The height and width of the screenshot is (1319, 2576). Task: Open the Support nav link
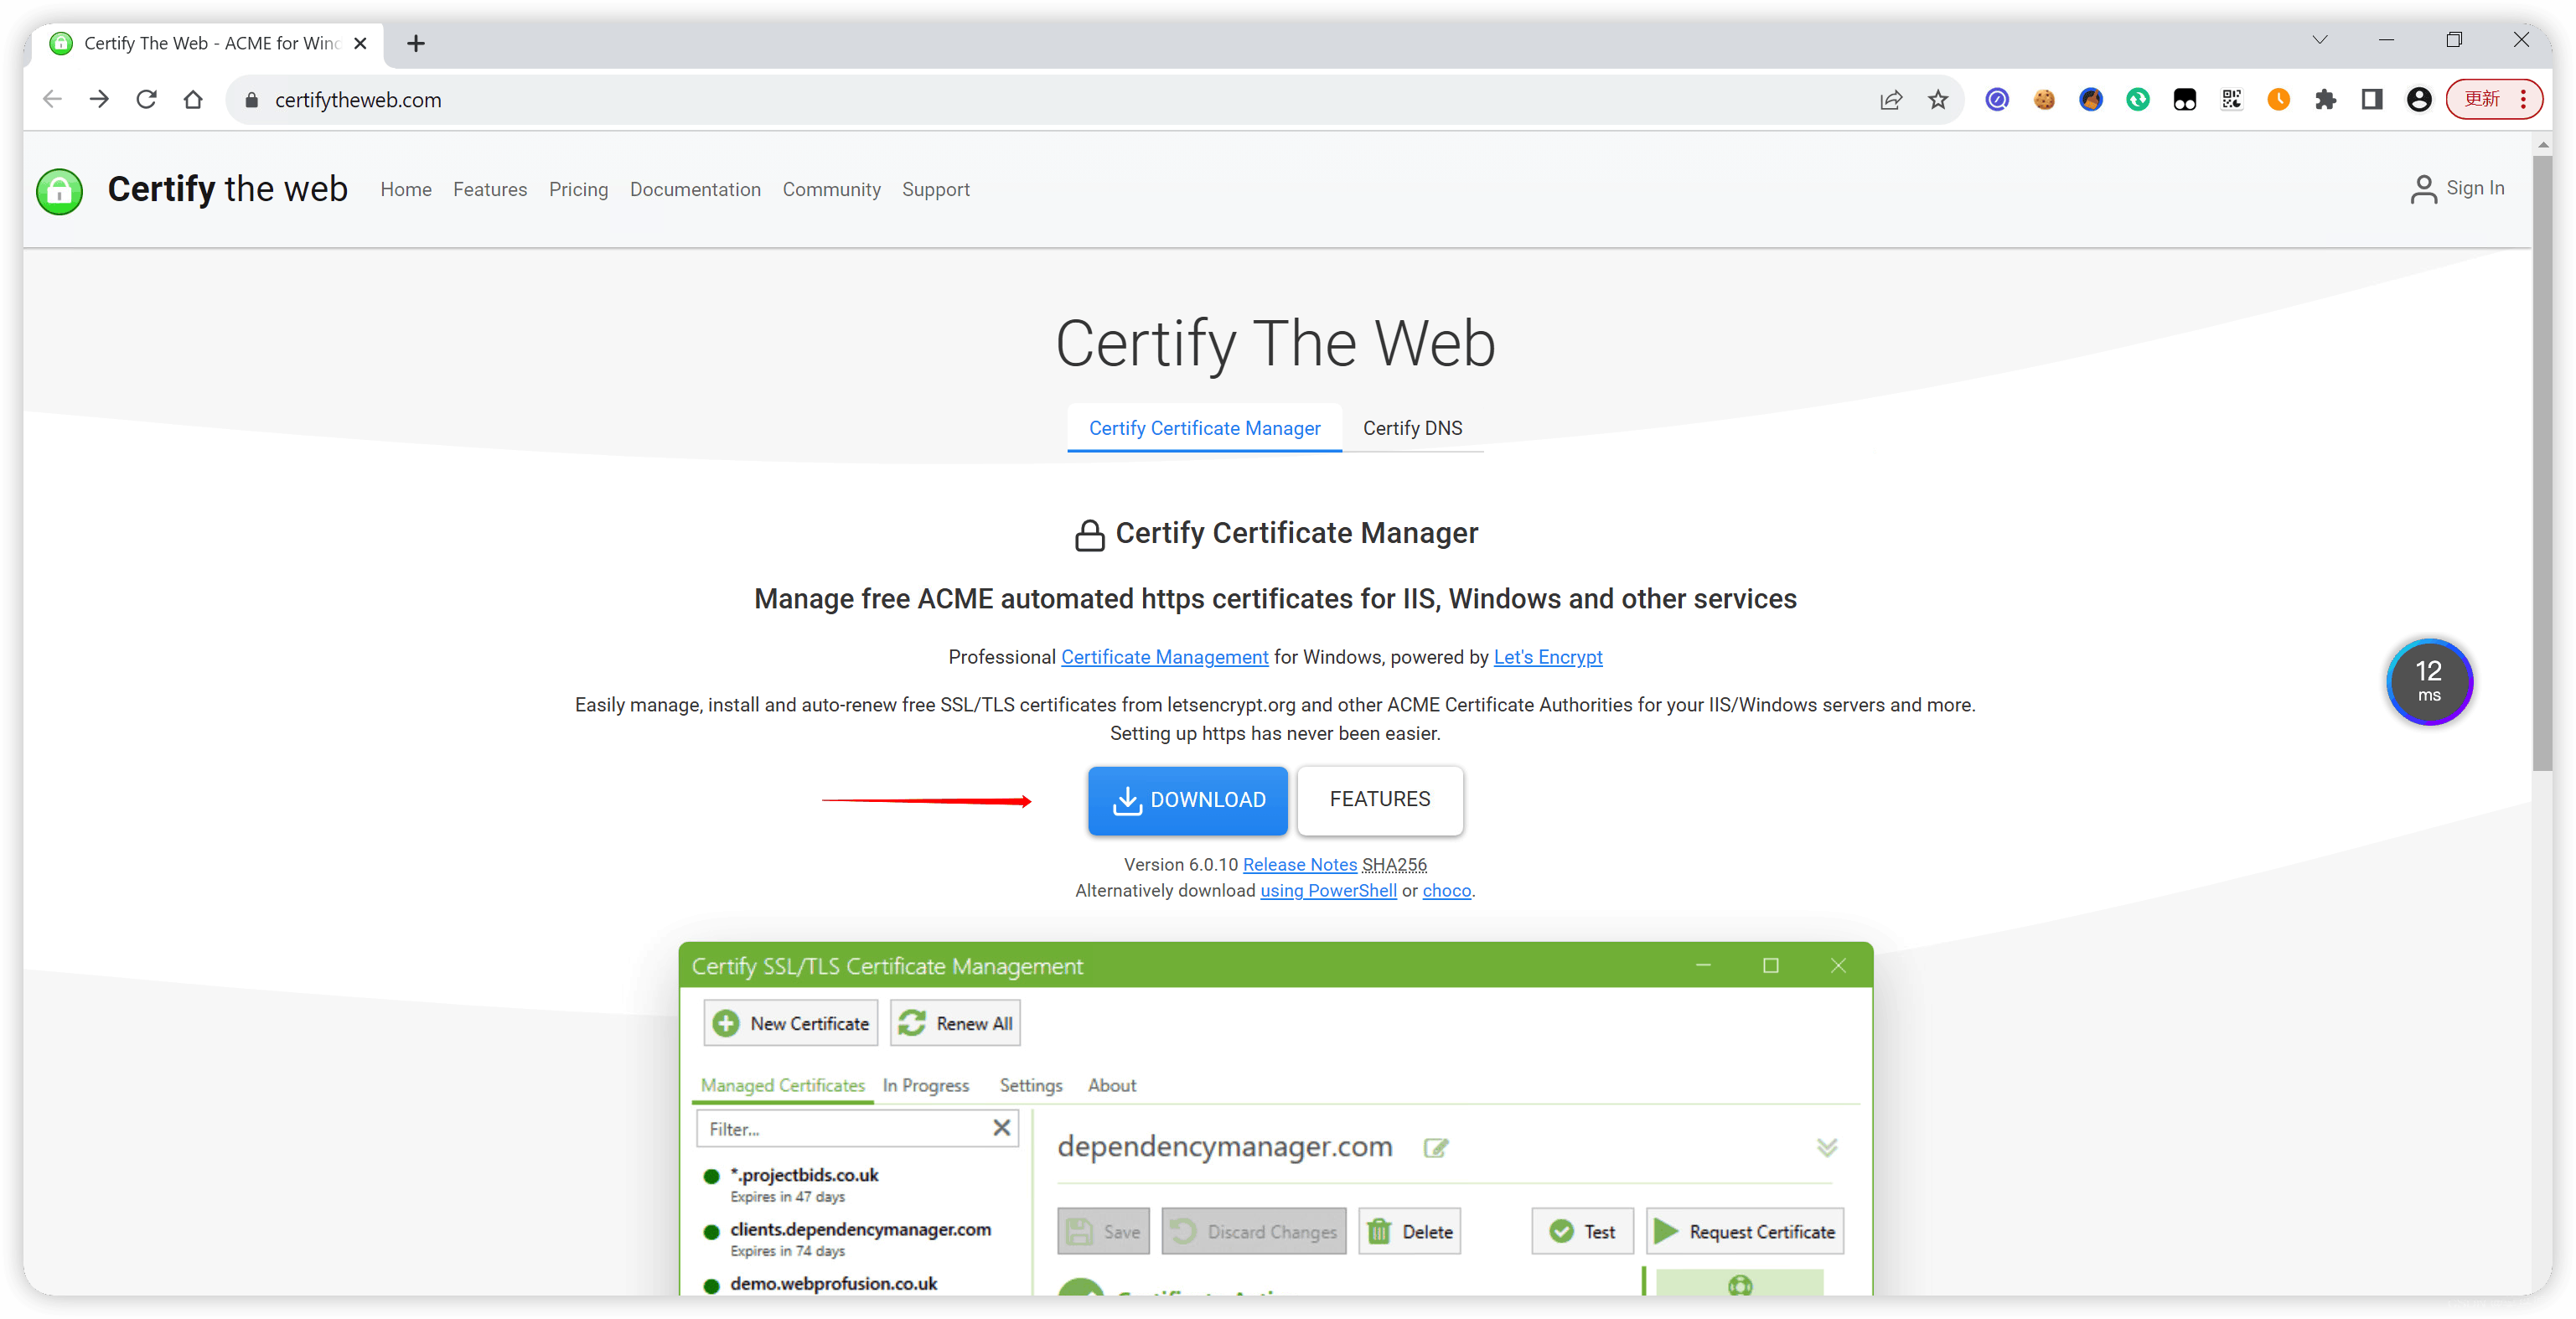coord(936,189)
